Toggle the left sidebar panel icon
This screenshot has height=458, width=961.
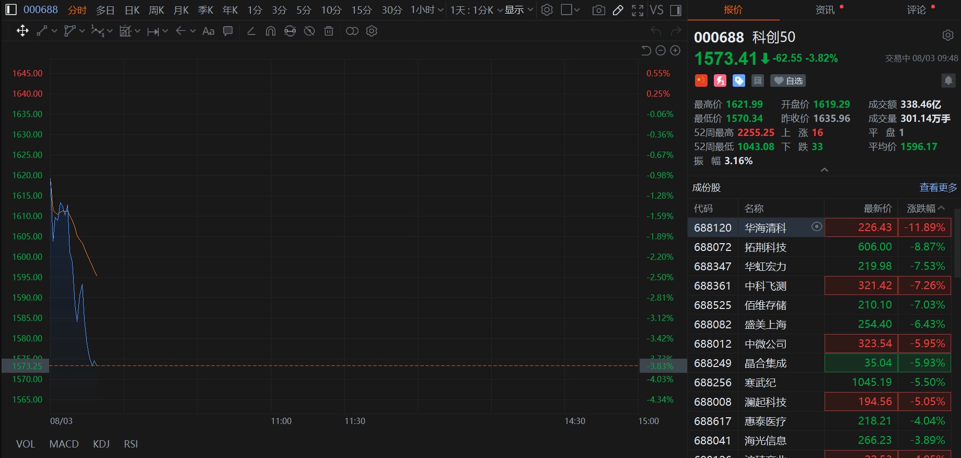coord(11,10)
